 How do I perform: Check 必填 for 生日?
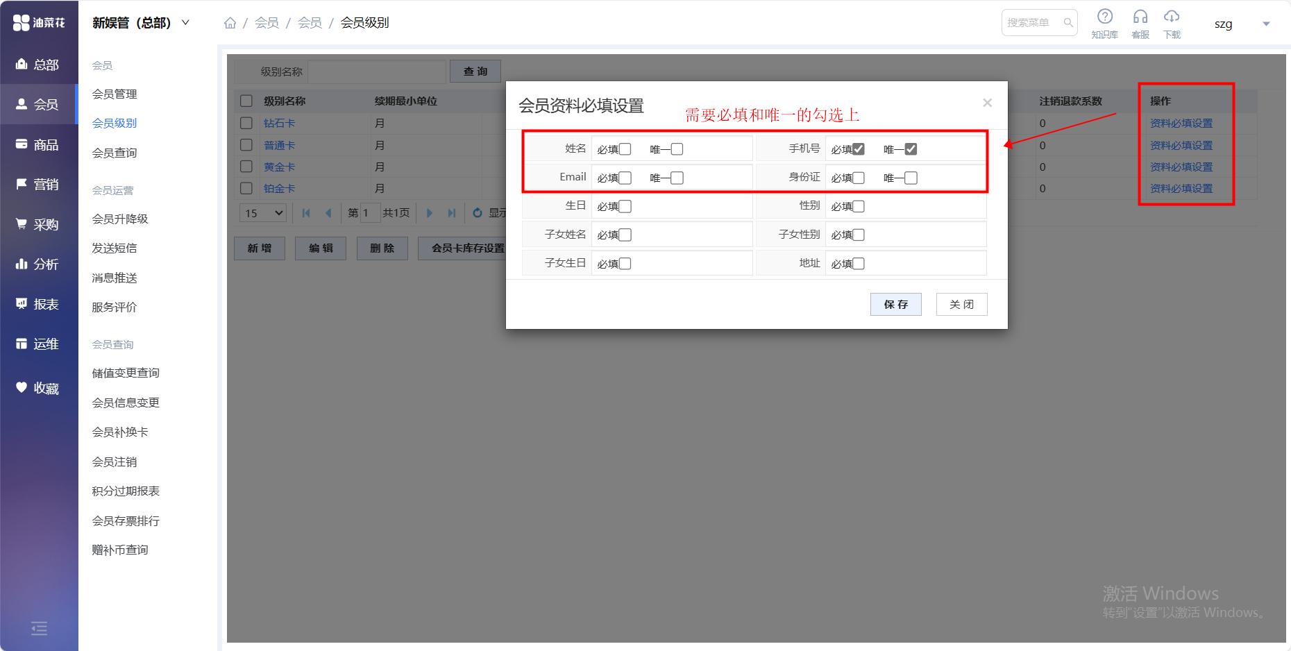point(625,206)
